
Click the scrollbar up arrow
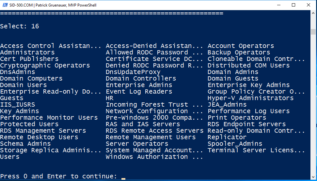click(x=313, y=14)
